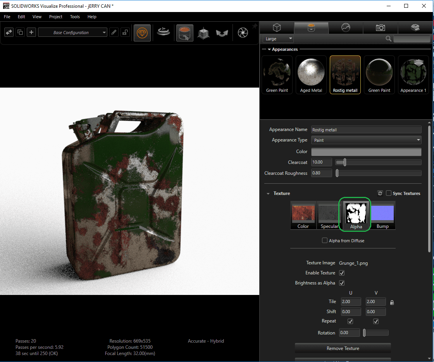Open the Tools menu
The height and width of the screenshot is (362, 434).
coord(75,17)
